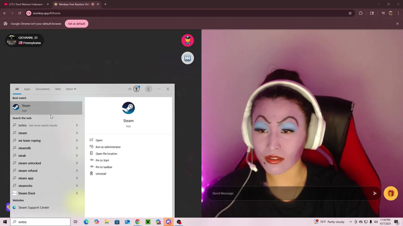This screenshot has height=226, width=403.
Task: Open the More dropdown in search filters
Action: [71, 89]
